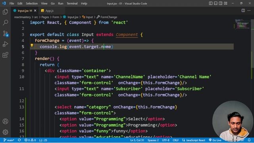Click UTF-8 encoding selector

click(165, 140)
